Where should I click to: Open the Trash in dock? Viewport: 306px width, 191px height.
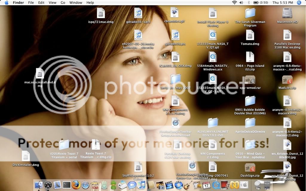267,185
